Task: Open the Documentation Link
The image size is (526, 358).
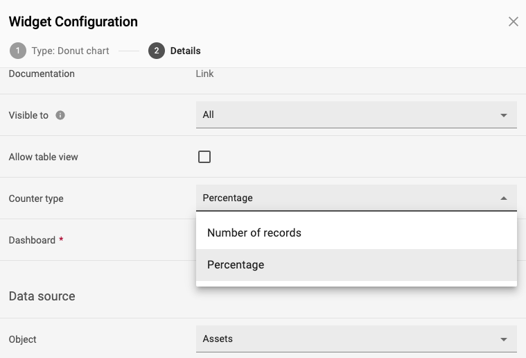Action: pos(204,74)
